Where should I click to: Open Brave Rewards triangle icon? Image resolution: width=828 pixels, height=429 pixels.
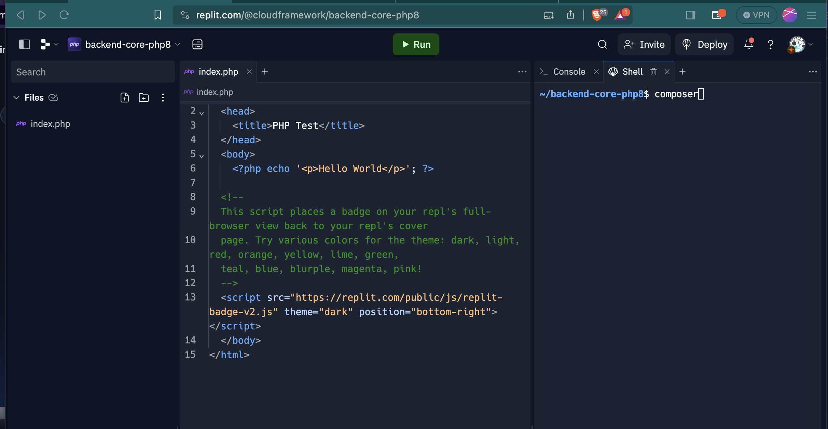[621, 15]
